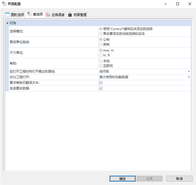The width and height of the screenshot is (196, 185).
Task: Click the 取消 button
Action: tap(179, 179)
